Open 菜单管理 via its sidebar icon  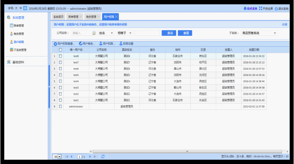coord(11,25)
